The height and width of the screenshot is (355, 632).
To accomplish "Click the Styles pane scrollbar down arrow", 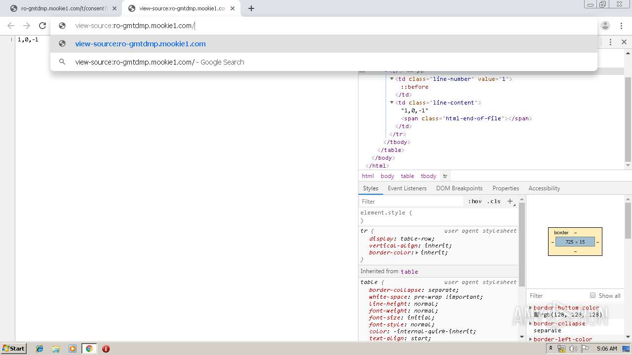I will (x=522, y=337).
